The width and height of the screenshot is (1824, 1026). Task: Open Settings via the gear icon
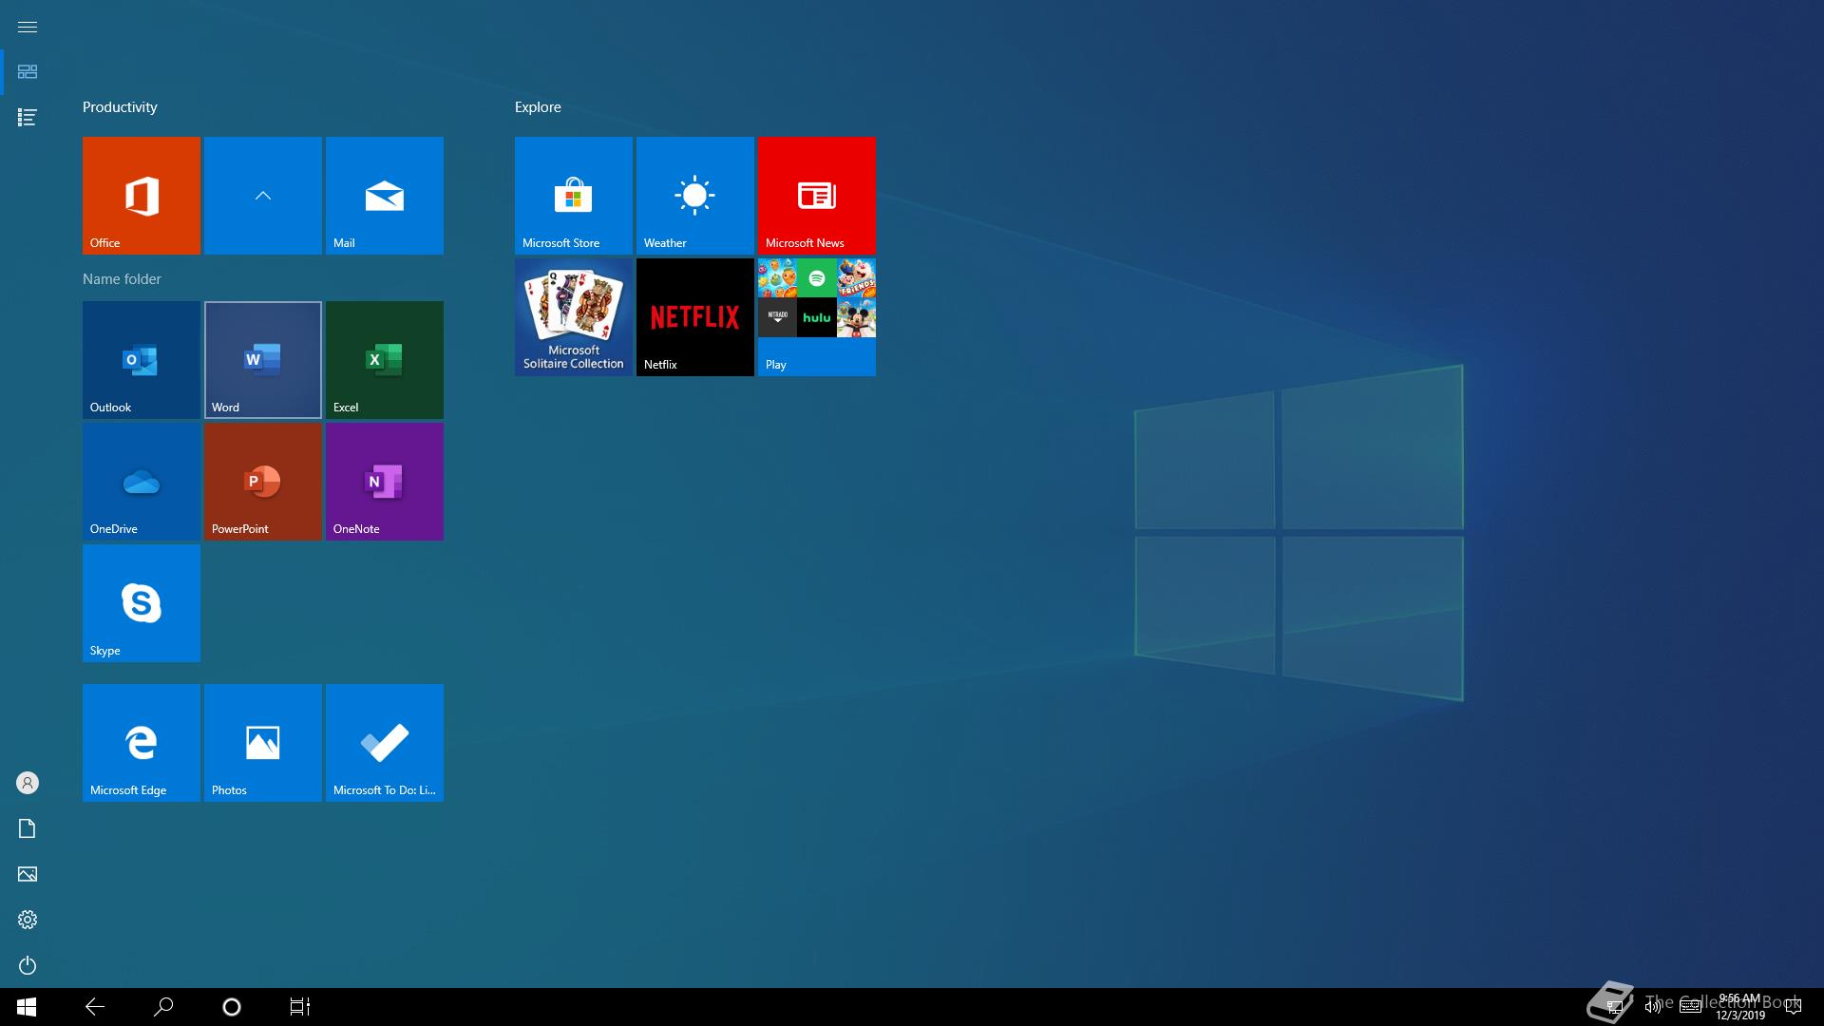[x=28, y=920]
